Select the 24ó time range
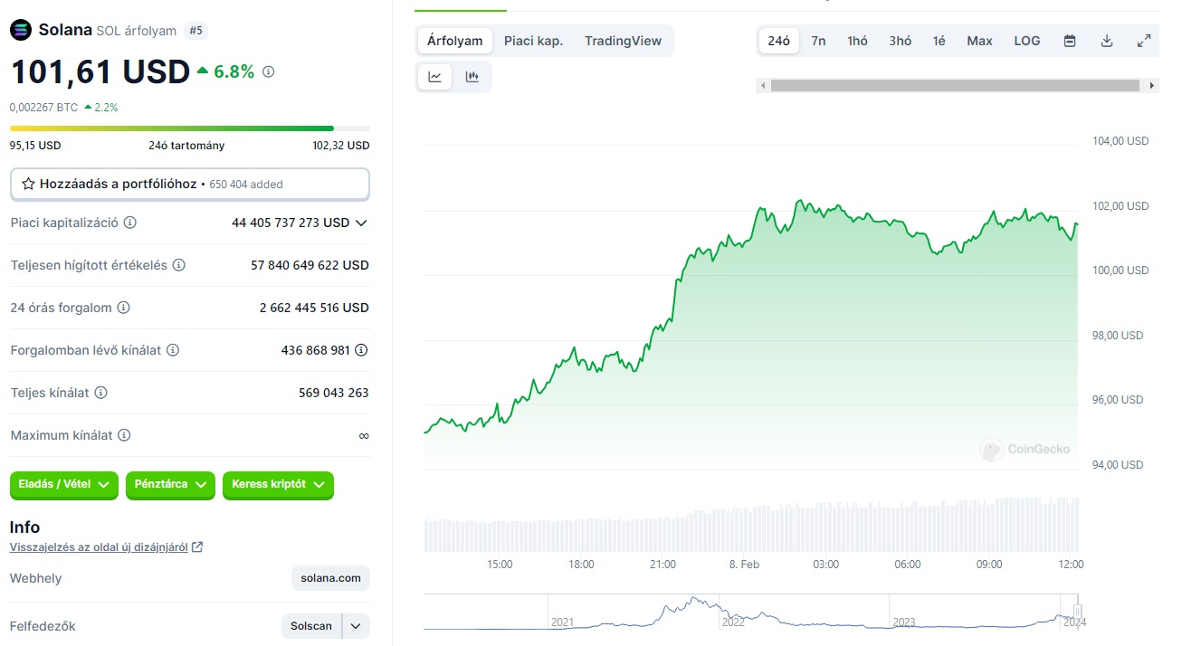The image size is (1182, 646). 778,41
